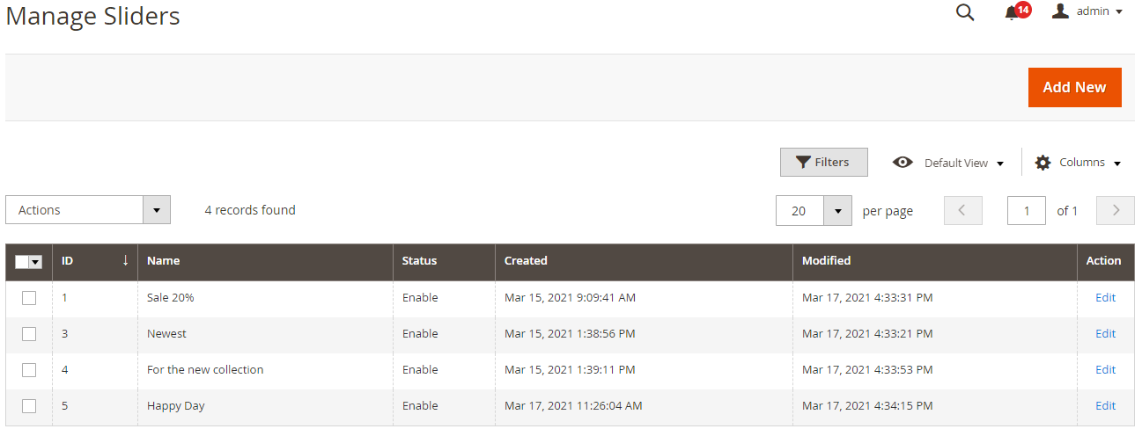The height and width of the screenshot is (429, 1142).
Task: Go to previous page arrow
Action: (962, 211)
